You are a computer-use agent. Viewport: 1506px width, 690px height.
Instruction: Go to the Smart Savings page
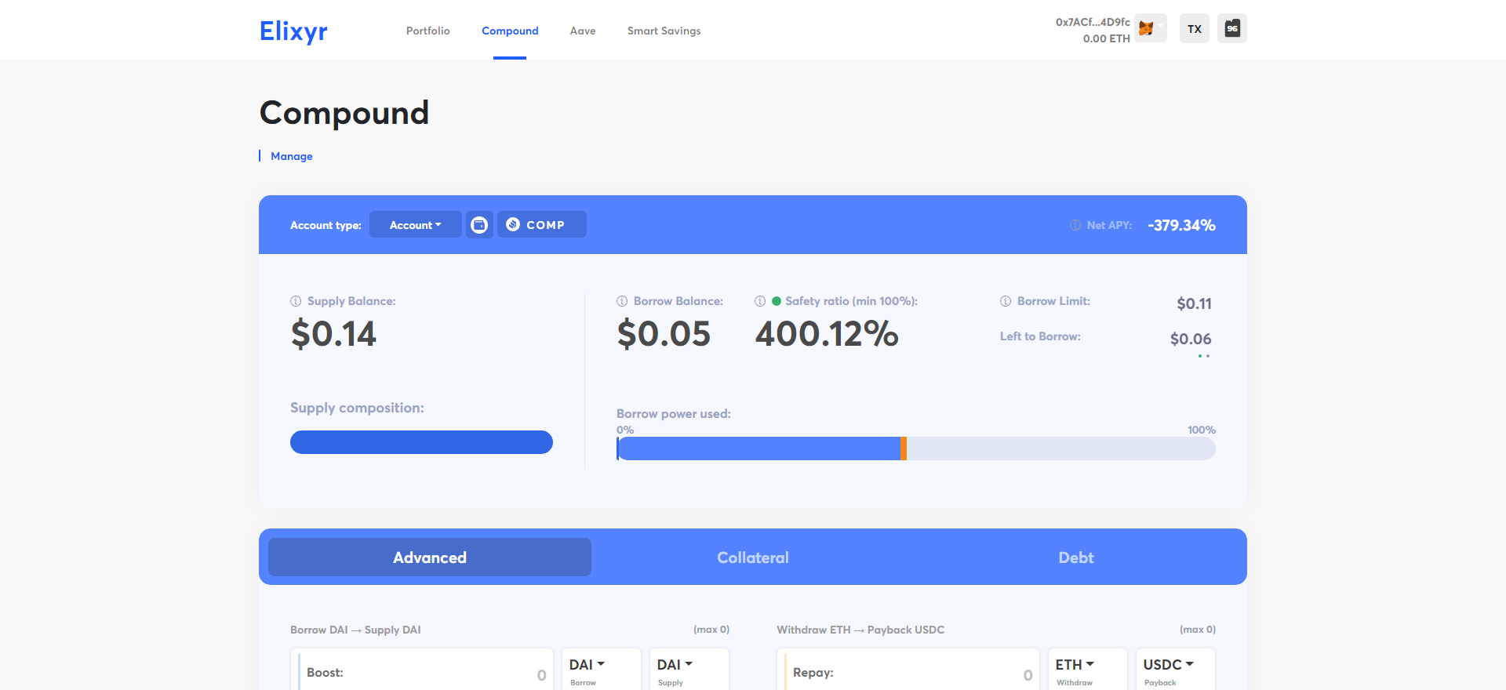click(x=664, y=31)
